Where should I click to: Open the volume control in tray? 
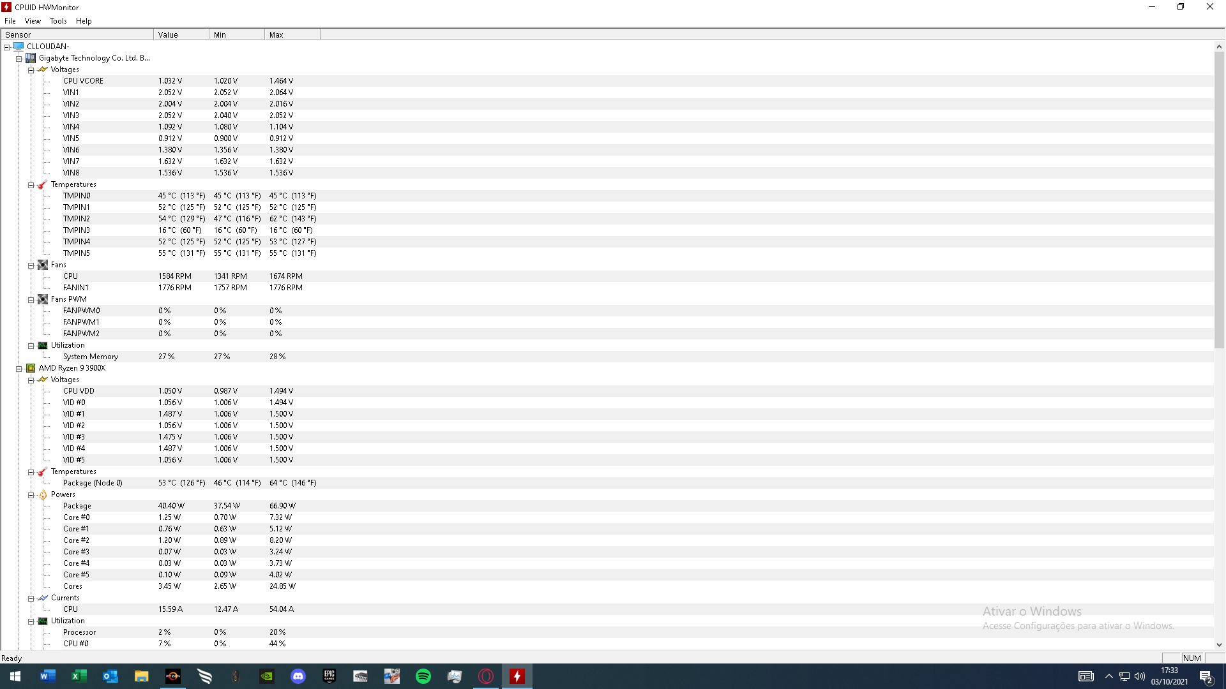pos(1140,676)
